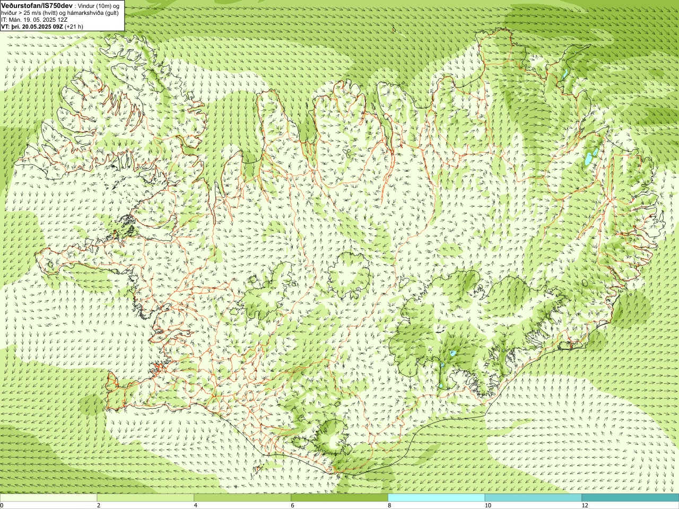This screenshot has width=679, height=509.
Task: Click the 'IT: Mán. 19. 05. 2025 12Z' line
Action: point(34,20)
